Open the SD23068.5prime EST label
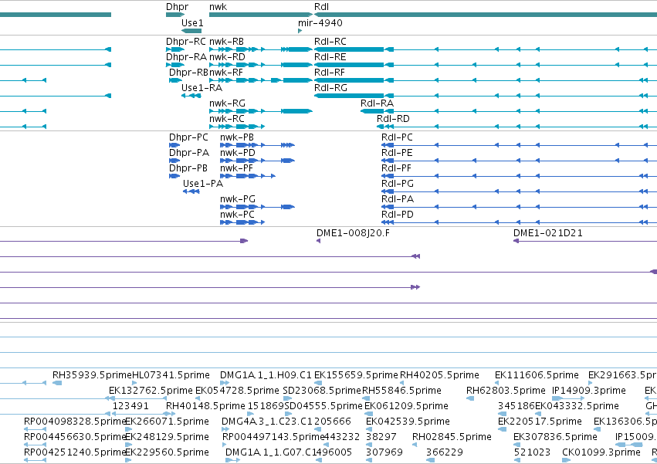 tap(322, 391)
